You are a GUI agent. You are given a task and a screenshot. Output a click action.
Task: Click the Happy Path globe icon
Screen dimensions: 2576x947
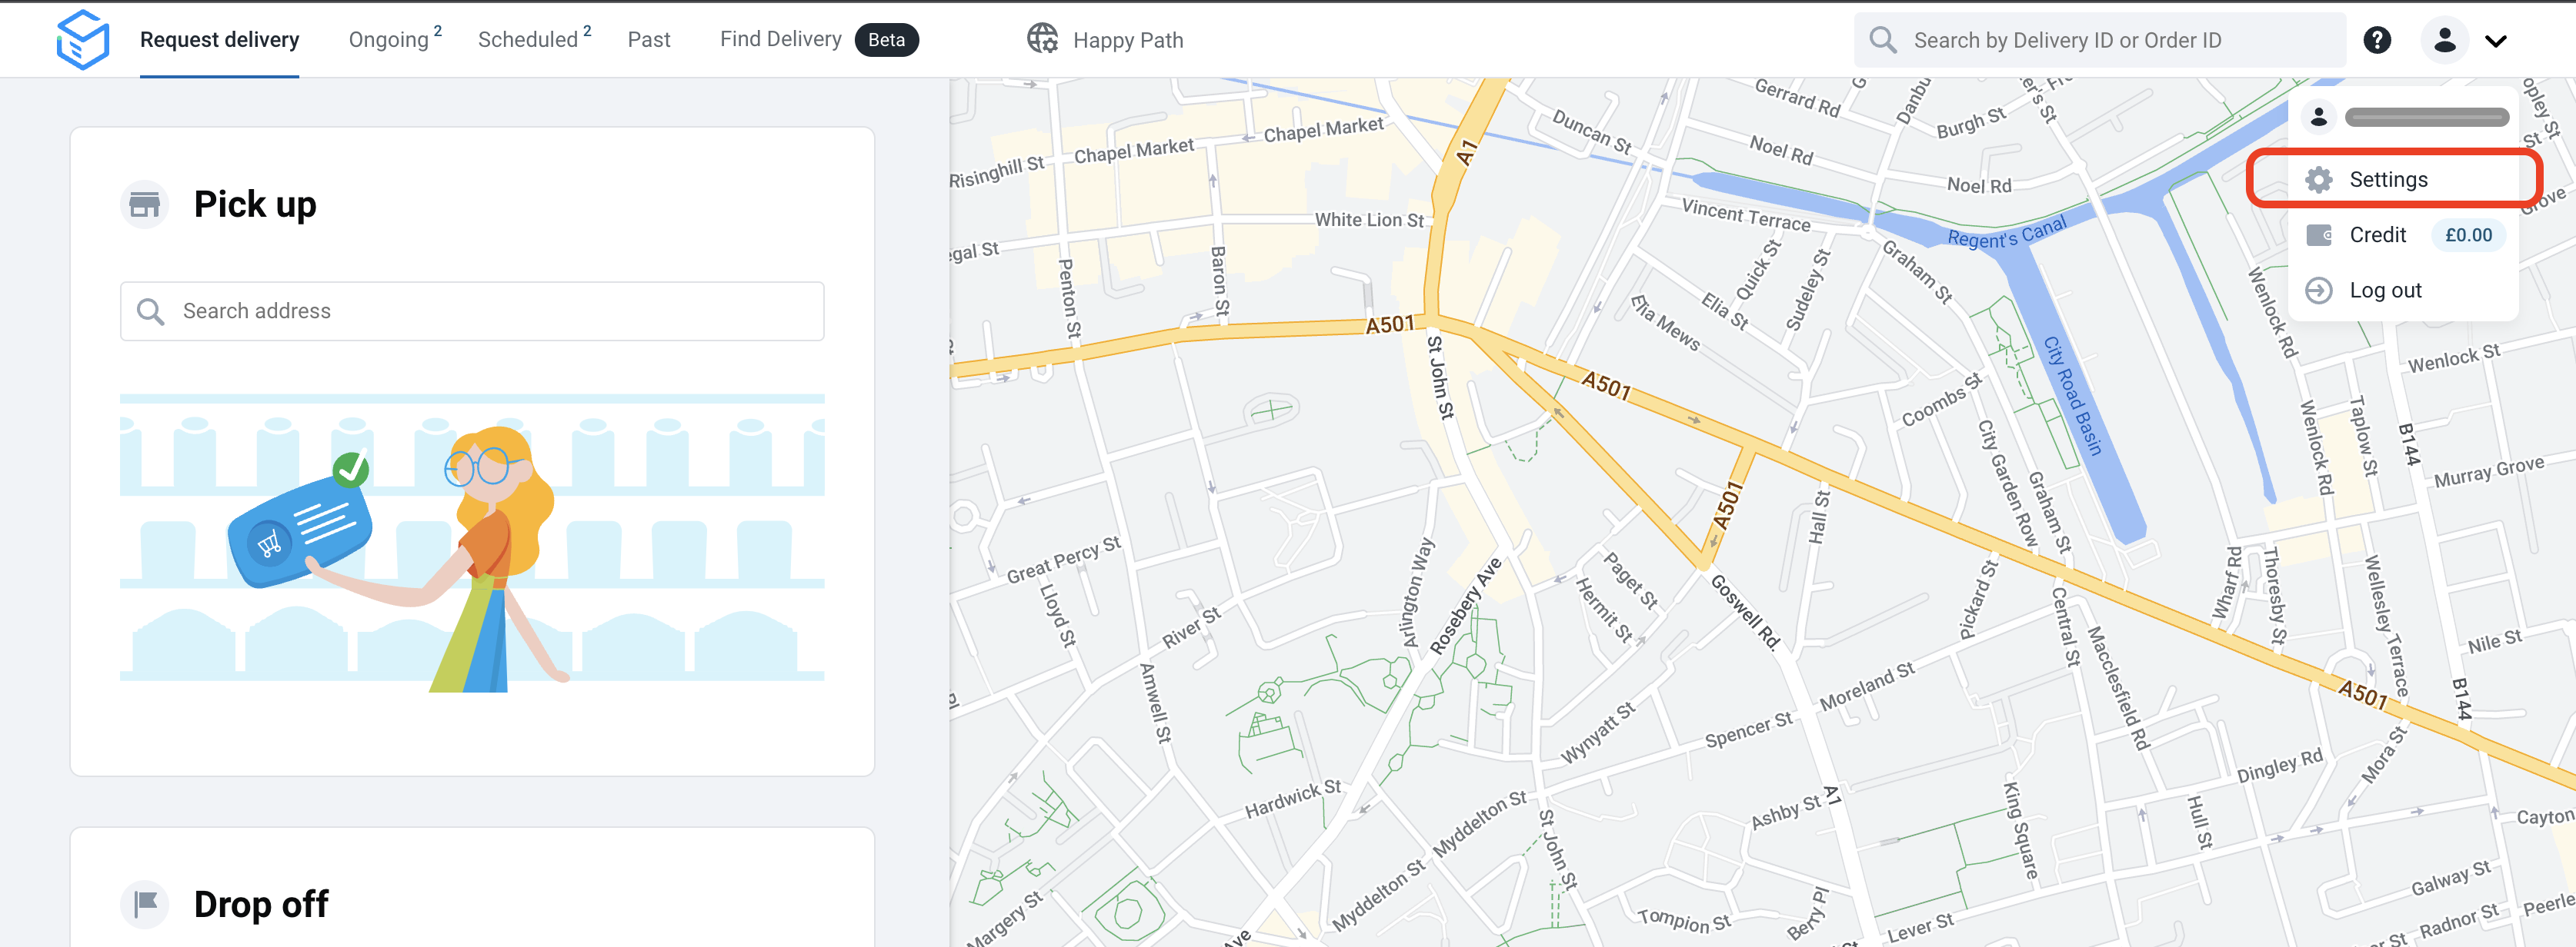[1042, 39]
